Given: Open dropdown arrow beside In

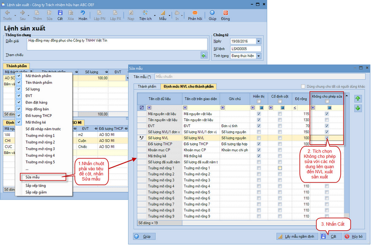Looking at the screenshot, I should pyautogui.click(x=182, y=16).
